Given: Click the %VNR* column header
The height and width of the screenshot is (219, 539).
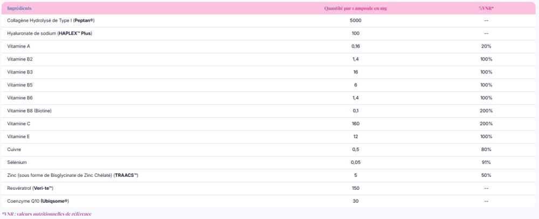Looking at the screenshot, I should click(486, 9).
